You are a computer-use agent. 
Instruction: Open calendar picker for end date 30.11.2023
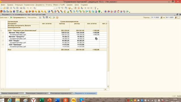coord(176,18)
